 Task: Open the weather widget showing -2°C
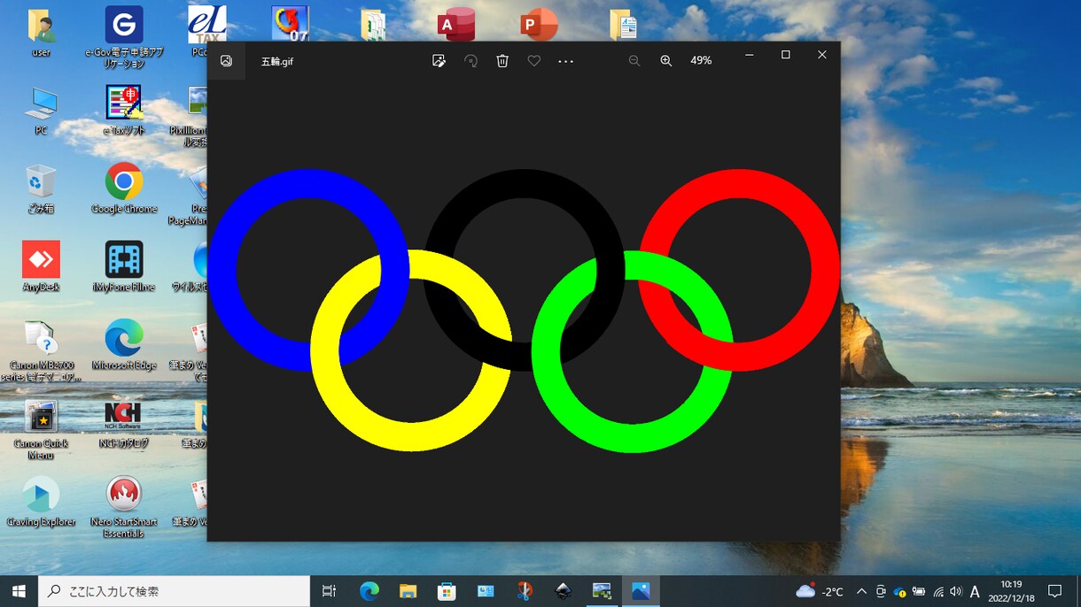click(x=819, y=591)
